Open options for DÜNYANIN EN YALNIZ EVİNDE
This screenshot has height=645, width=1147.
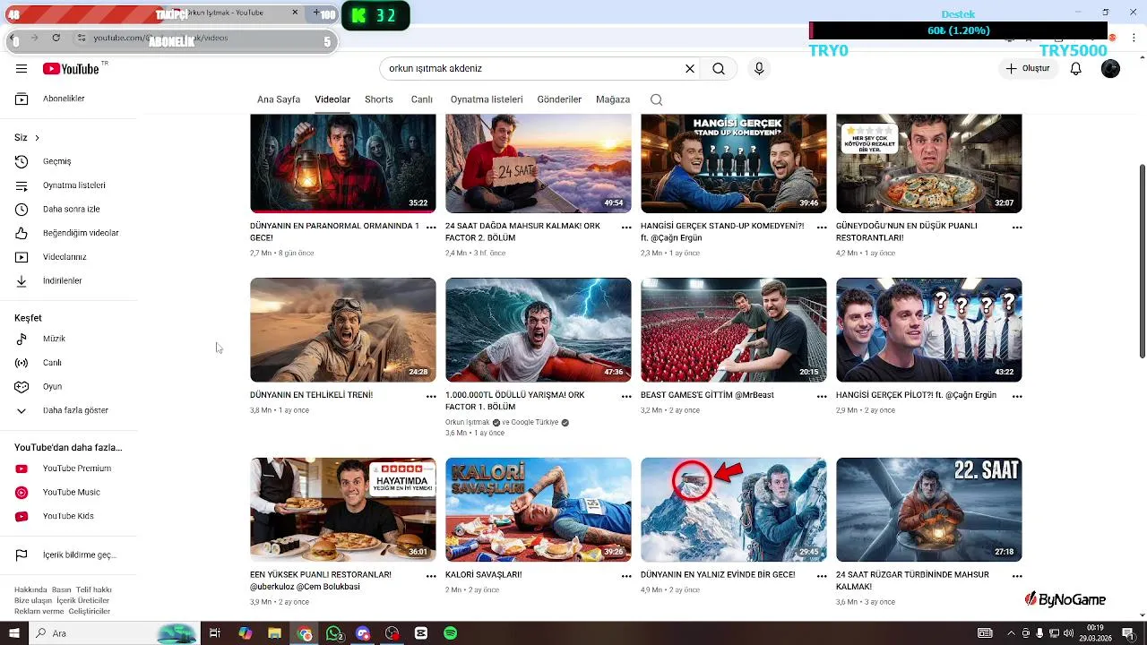822,576
